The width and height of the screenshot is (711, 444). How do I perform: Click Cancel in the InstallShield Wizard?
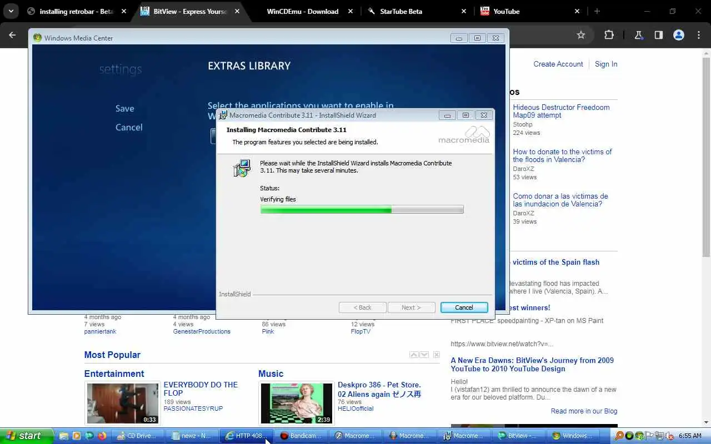click(464, 307)
